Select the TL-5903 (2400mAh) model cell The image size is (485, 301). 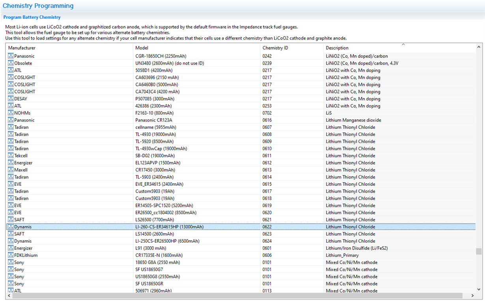click(155, 177)
